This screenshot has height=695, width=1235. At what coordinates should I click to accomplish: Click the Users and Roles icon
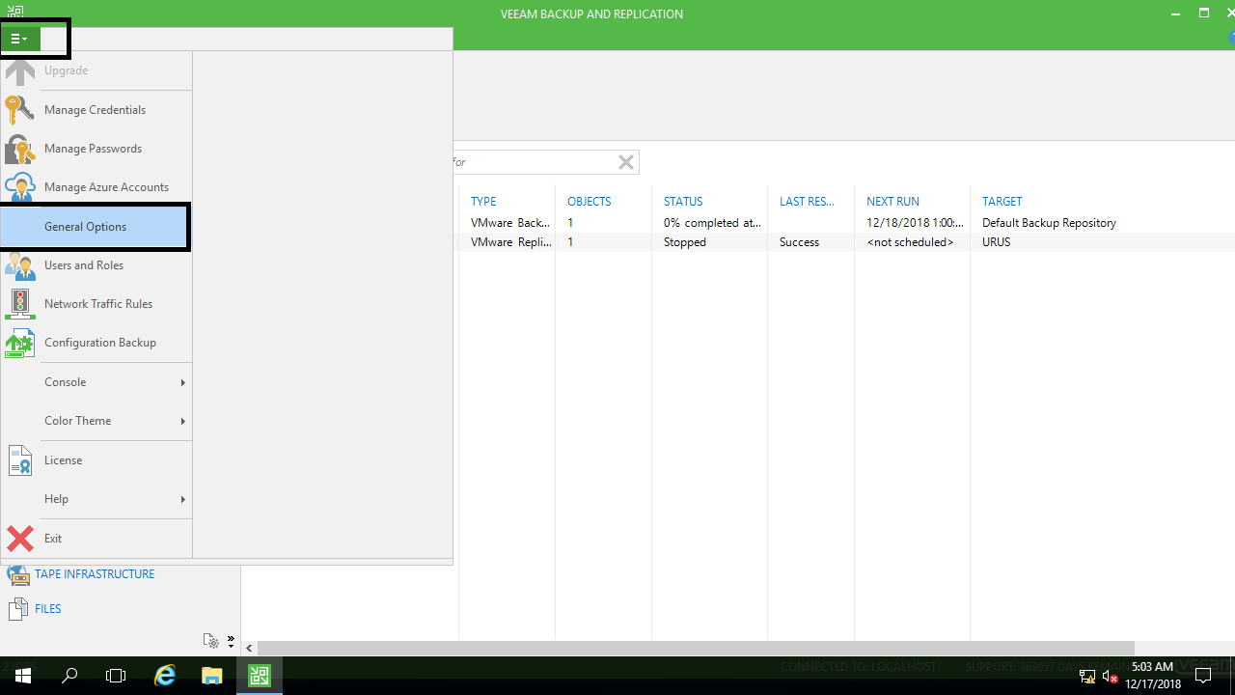tap(19, 265)
